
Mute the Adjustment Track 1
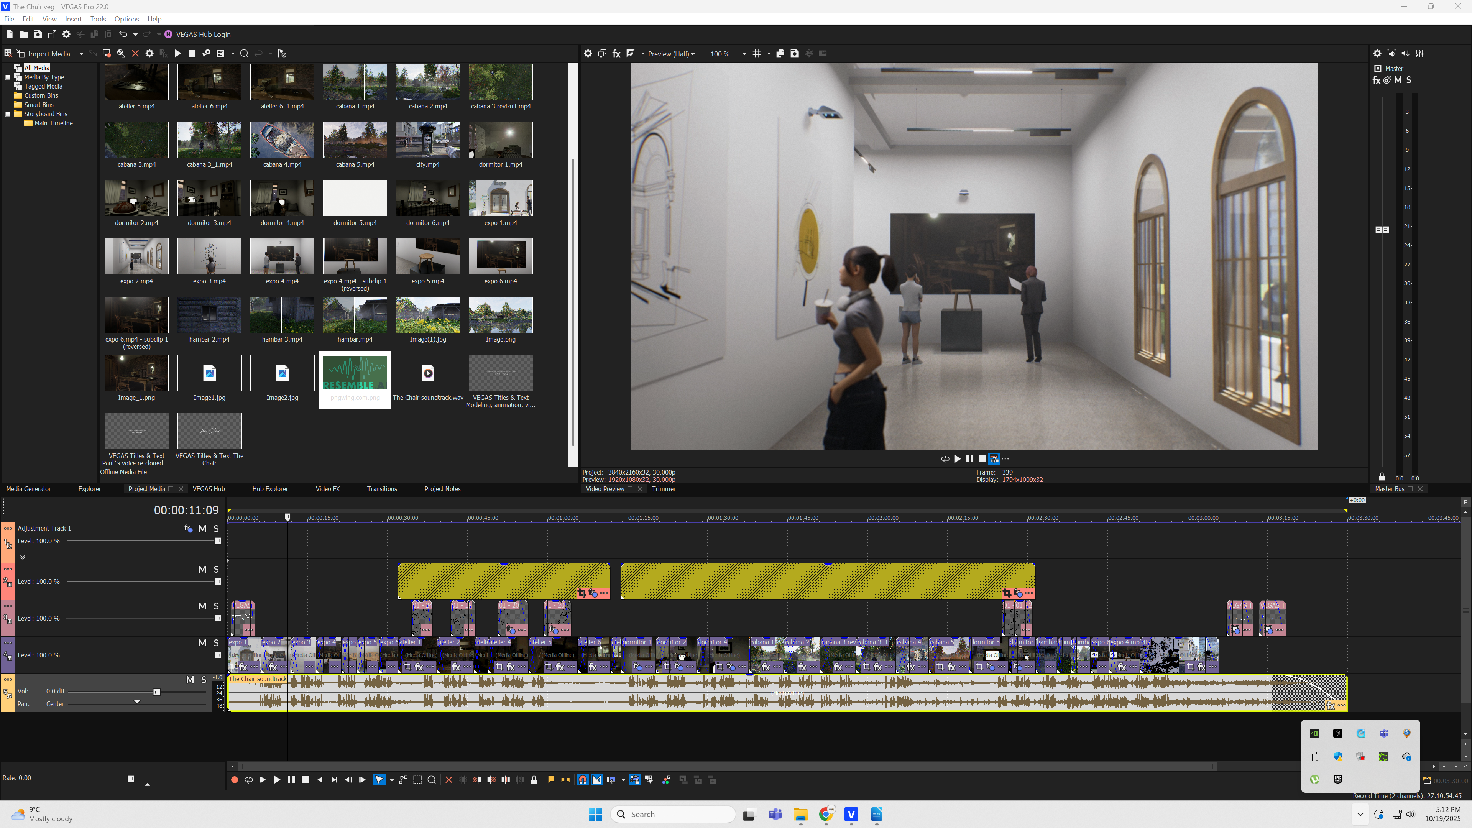tap(202, 529)
